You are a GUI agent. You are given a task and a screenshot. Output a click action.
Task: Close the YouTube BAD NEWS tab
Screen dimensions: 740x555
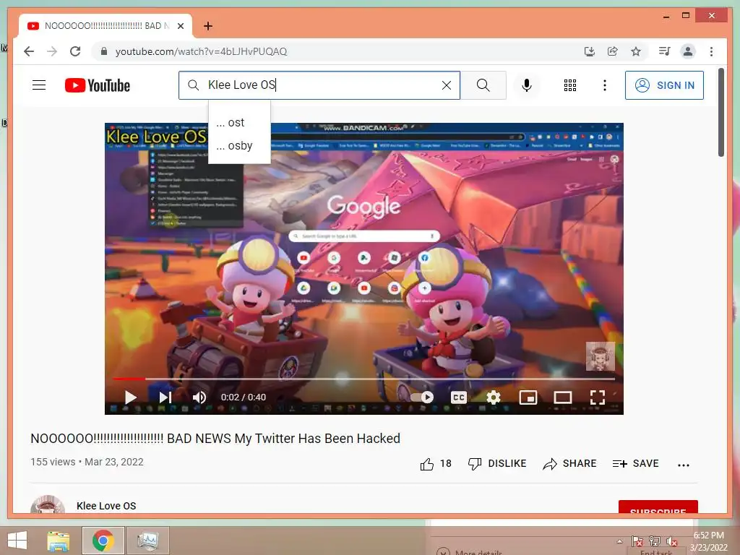(x=180, y=26)
